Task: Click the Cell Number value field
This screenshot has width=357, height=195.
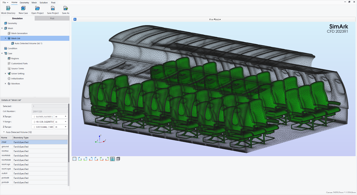Action: (x=50, y=111)
